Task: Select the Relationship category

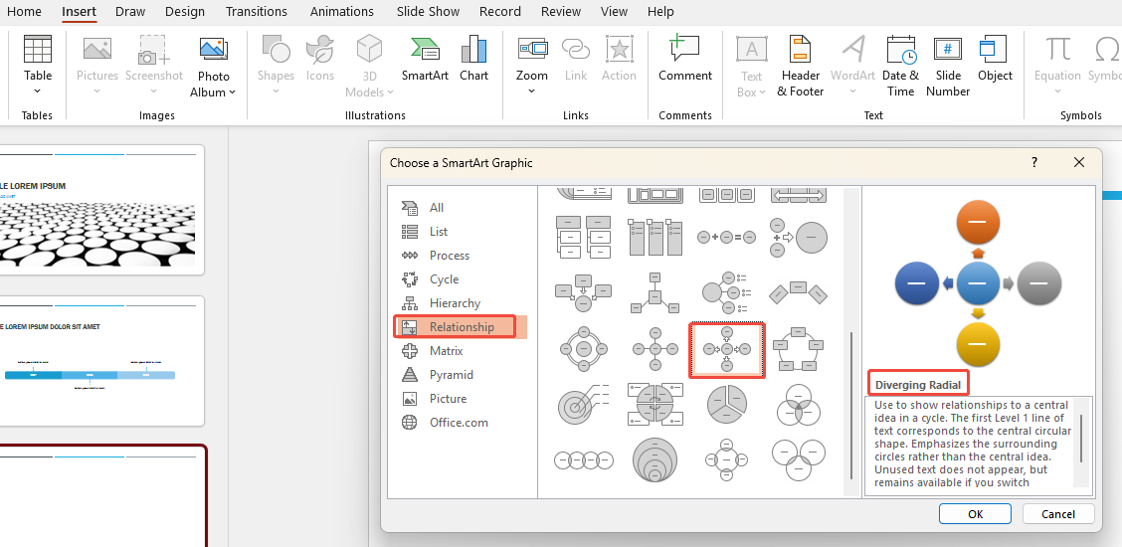Action: [x=461, y=327]
